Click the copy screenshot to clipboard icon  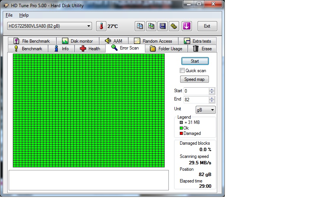tap(151, 26)
